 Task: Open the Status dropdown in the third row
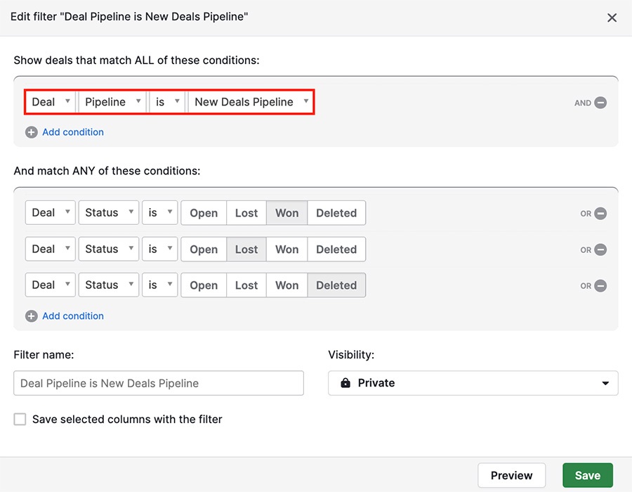(108, 285)
